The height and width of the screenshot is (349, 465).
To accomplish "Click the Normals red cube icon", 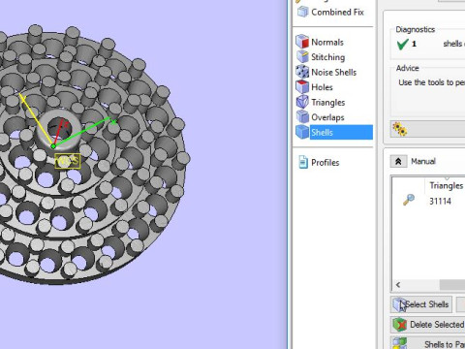I will [302, 42].
